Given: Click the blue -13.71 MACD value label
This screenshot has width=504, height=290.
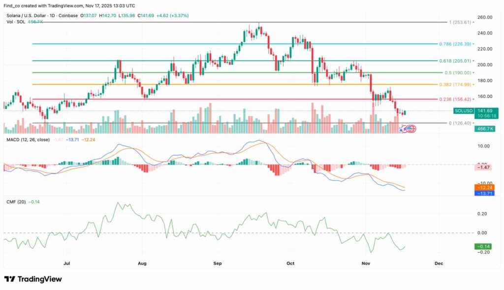Looking at the screenshot, I should click(x=483, y=193).
